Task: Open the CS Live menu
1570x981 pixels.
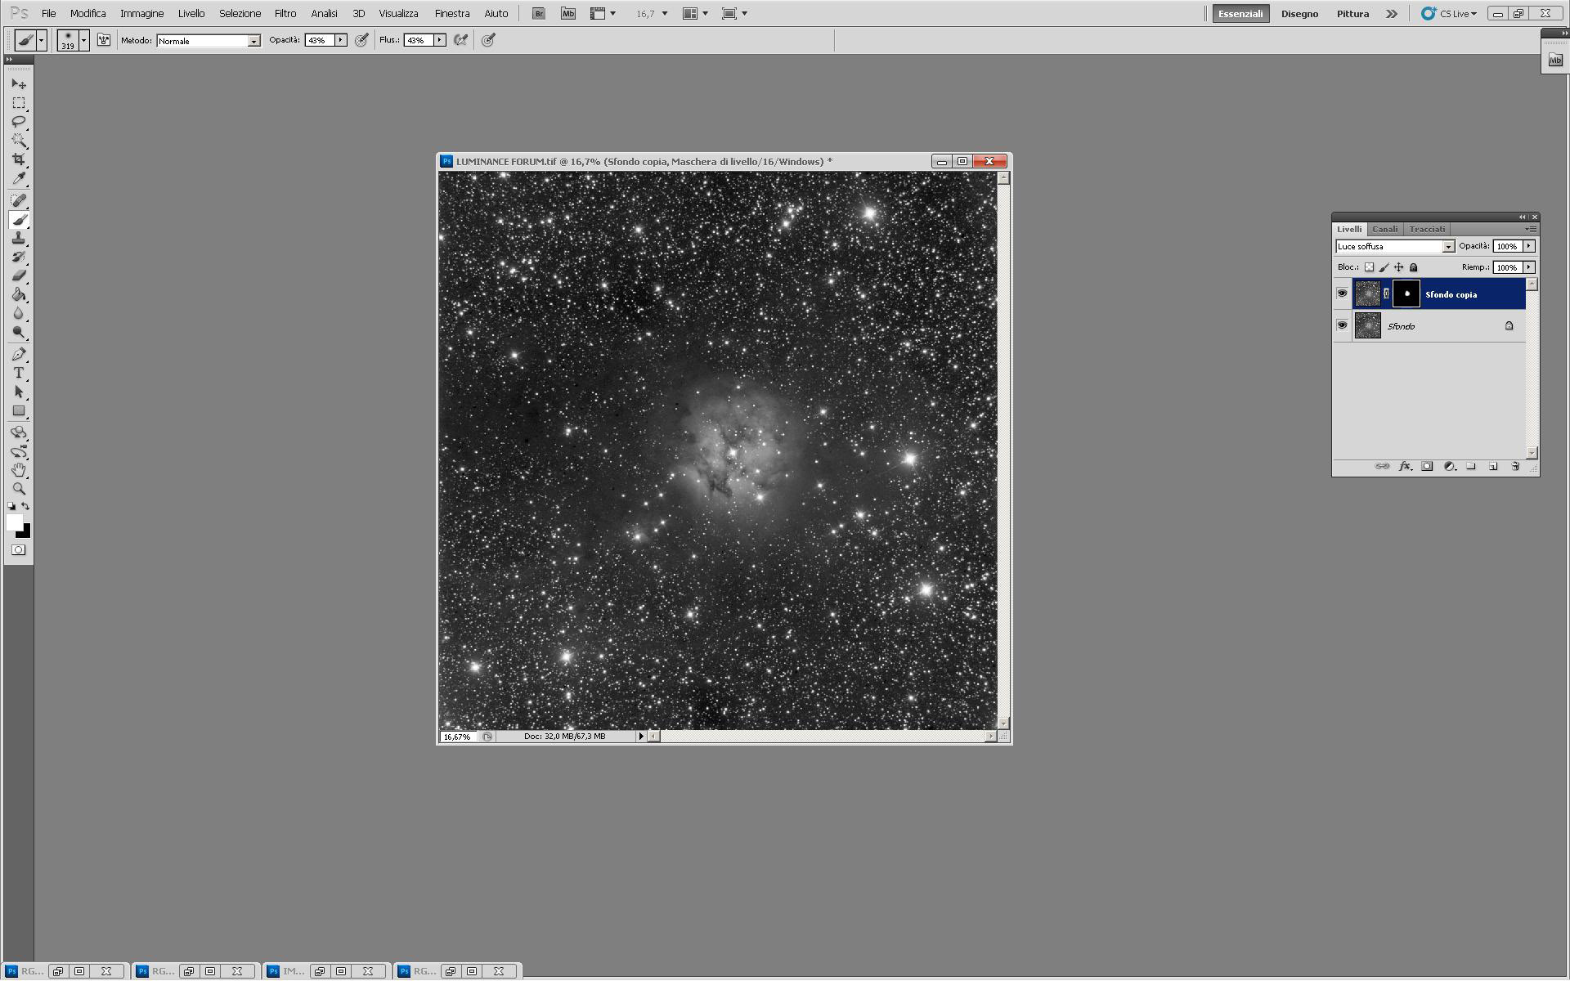Action: pyautogui.click(x=1450, y=14)
